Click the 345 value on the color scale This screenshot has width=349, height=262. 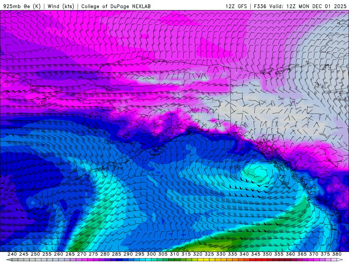coord(256,254)
